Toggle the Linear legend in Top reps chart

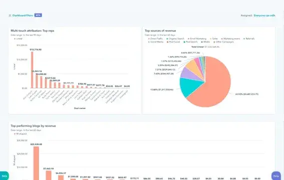[19, 38]
